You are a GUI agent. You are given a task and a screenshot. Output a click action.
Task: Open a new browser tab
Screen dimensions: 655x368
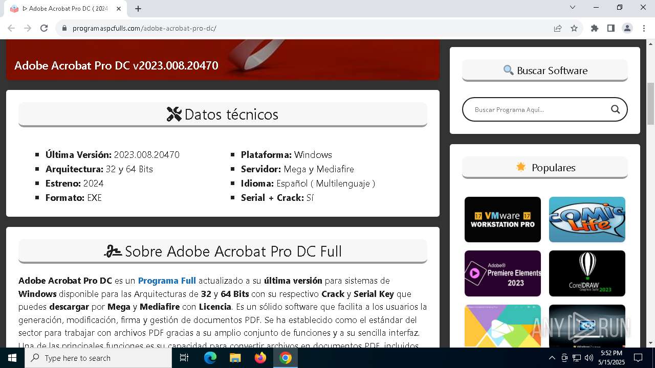138,9
